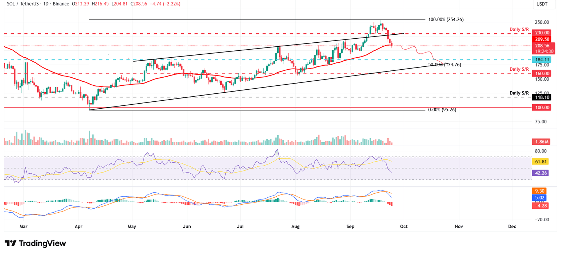Select the red 100.00 price flag
Viewport: 561px width, 255px height.
[542, 107]
